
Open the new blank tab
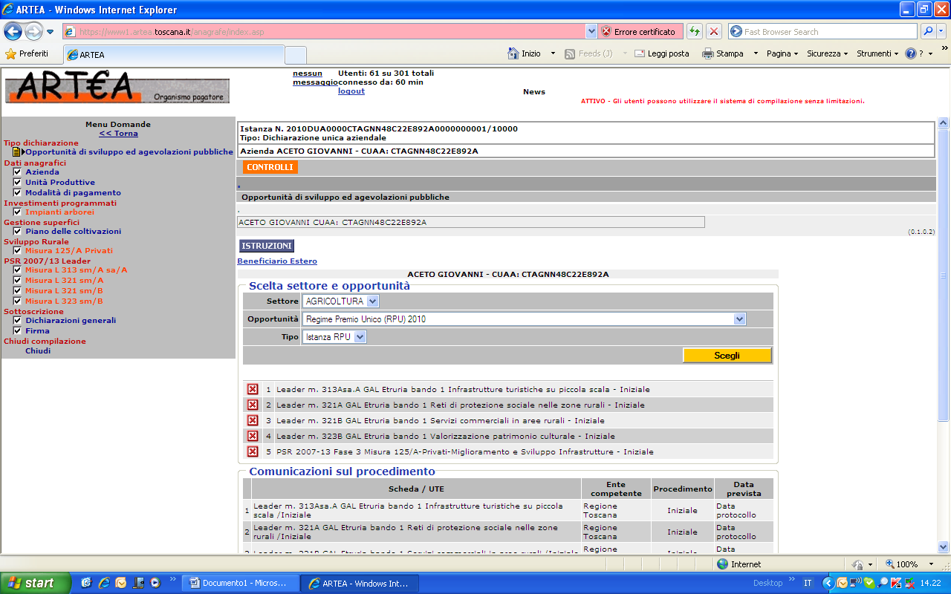pyautogui.click(x=296, y=55)
